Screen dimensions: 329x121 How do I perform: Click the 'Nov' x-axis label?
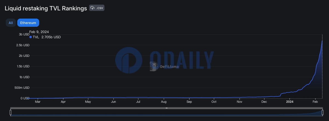tap(239, 102)
